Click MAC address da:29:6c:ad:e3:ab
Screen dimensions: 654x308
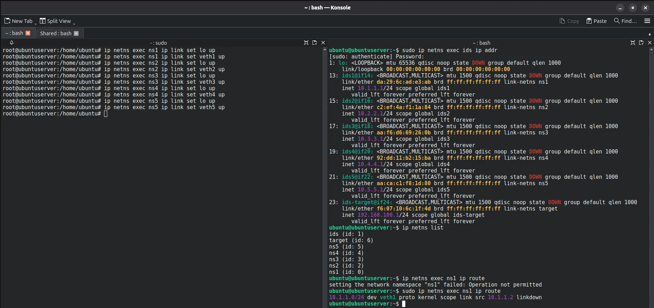click(404, 82)
